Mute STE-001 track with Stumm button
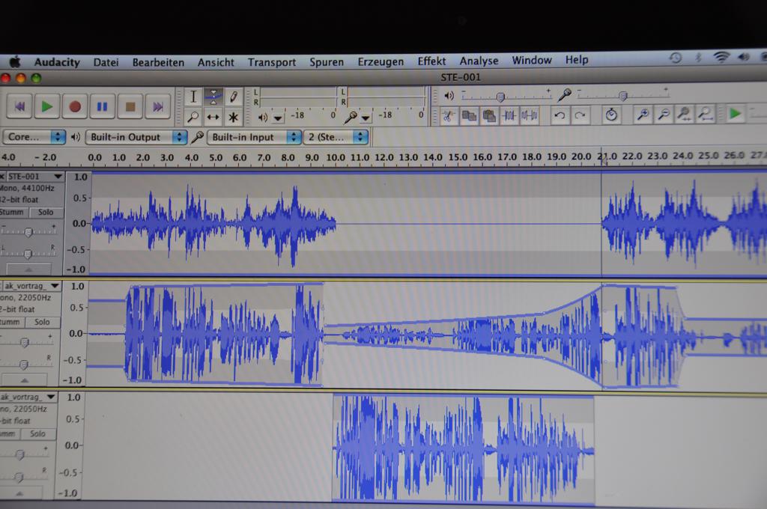 point(12,212)
